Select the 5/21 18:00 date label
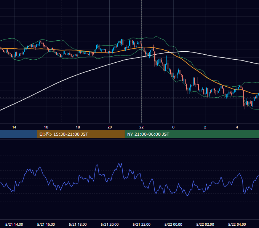This screenshot has height=228, width=259. [x=78, y=224]
